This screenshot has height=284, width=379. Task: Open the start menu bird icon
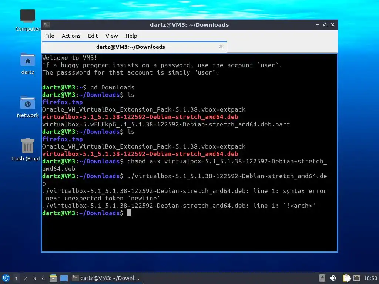click(x=6, y=278)
